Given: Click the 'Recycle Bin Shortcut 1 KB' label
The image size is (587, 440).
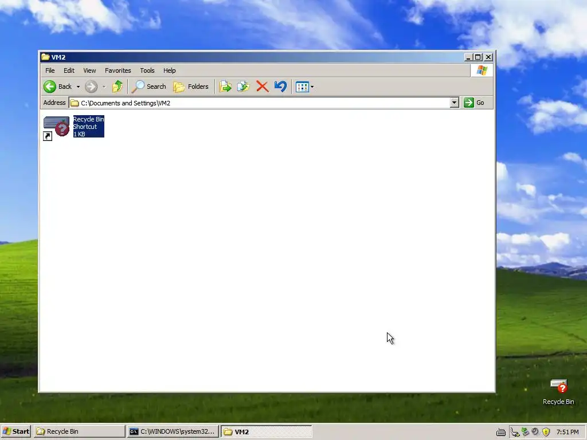Looking at the screenshot, I should (x=88, y=127).
